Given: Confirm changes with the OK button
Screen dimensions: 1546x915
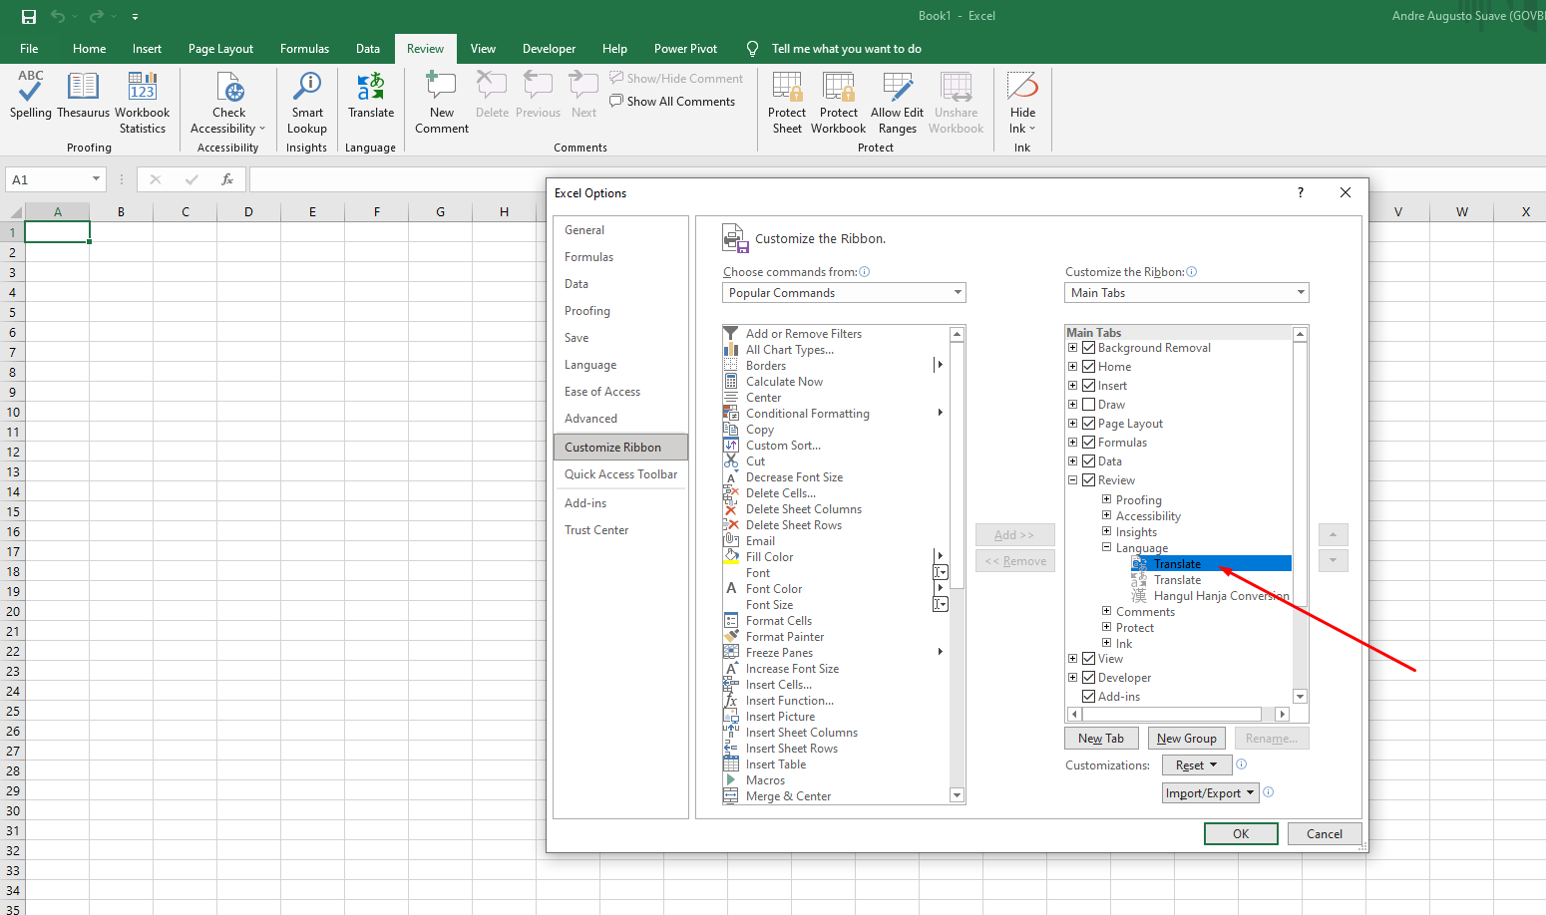Looking at the screenshot, I should tap(1240, 833).
